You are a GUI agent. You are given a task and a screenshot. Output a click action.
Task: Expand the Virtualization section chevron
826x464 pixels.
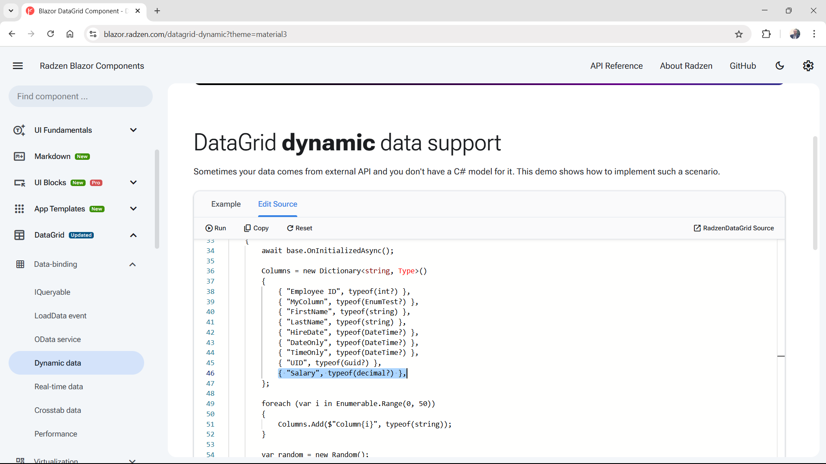pos(133,461)
